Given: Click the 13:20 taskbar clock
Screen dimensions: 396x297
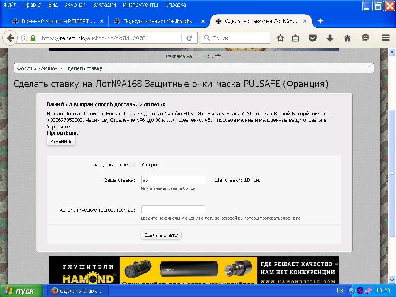Looking at the screenshot, I should [383, 291].
